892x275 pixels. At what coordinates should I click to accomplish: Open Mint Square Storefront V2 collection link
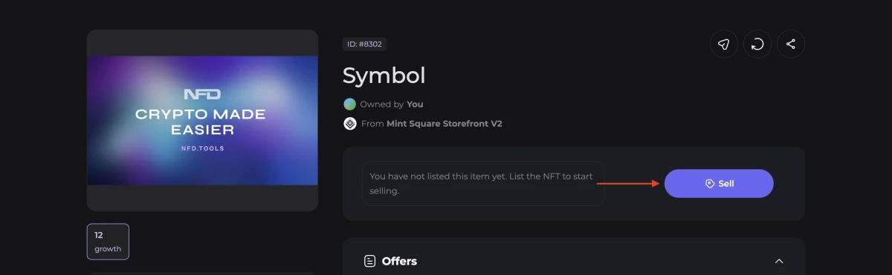pyautogui.click(x=445, y=124)
